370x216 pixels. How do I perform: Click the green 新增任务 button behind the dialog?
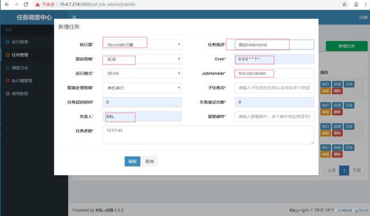tap(347, 46)
